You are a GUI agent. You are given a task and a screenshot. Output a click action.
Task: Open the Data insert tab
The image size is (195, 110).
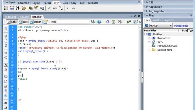[65, 3]
